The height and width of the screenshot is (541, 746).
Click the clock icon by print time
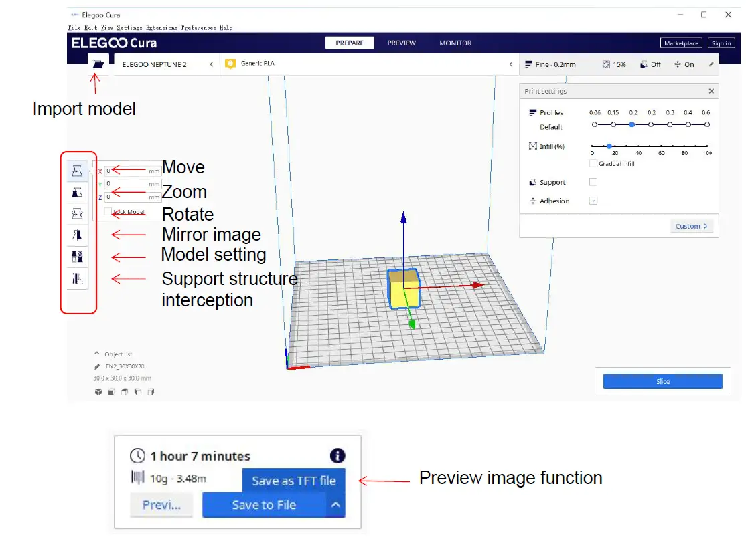click(x=137, y=456)
